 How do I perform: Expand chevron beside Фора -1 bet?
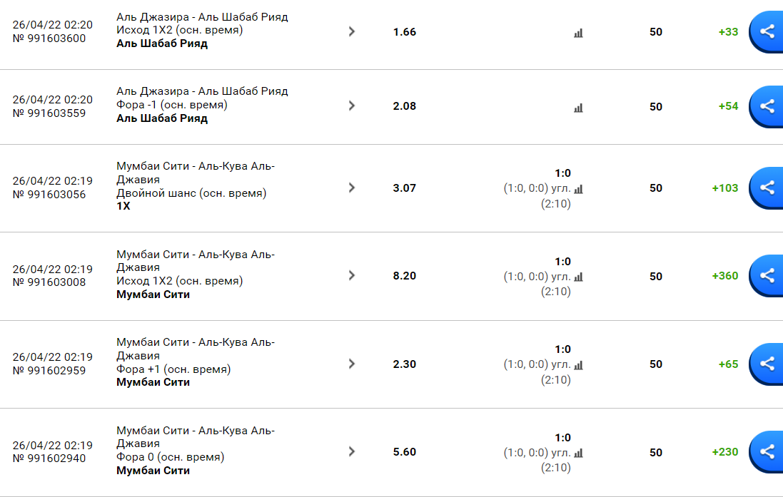[352, 106]
